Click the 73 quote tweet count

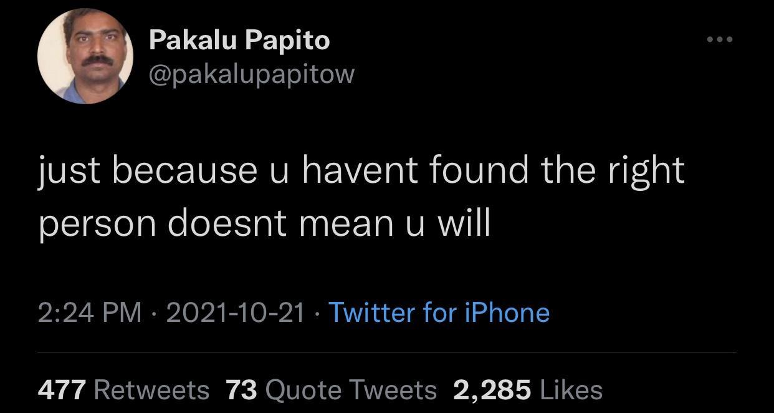[241, 391]
